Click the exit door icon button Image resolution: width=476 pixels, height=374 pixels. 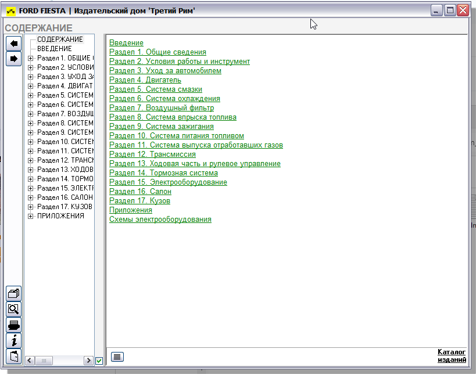pyautogui.click(x=14, y=356)
